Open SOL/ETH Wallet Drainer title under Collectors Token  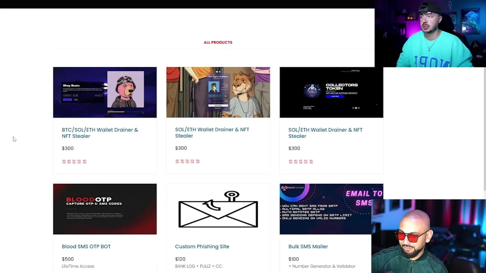pos(325,133)
